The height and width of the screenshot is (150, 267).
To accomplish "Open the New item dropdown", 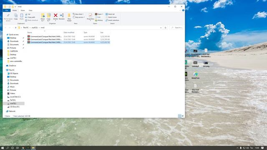I will point(78,14).
